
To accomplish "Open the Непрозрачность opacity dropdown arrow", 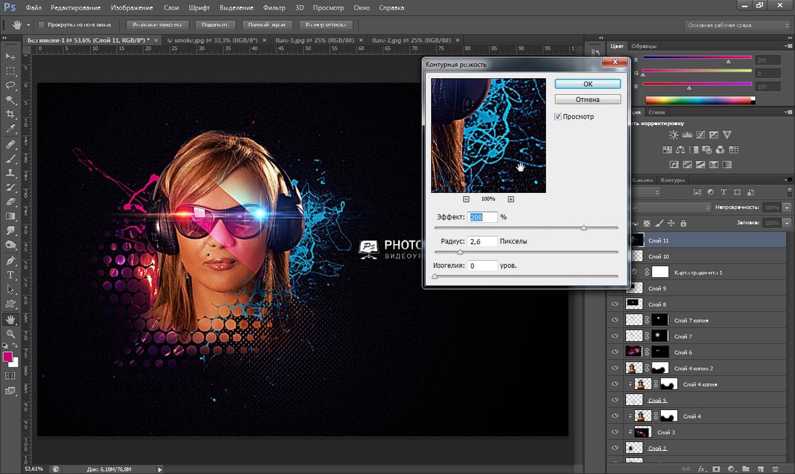I will (788, 207).
